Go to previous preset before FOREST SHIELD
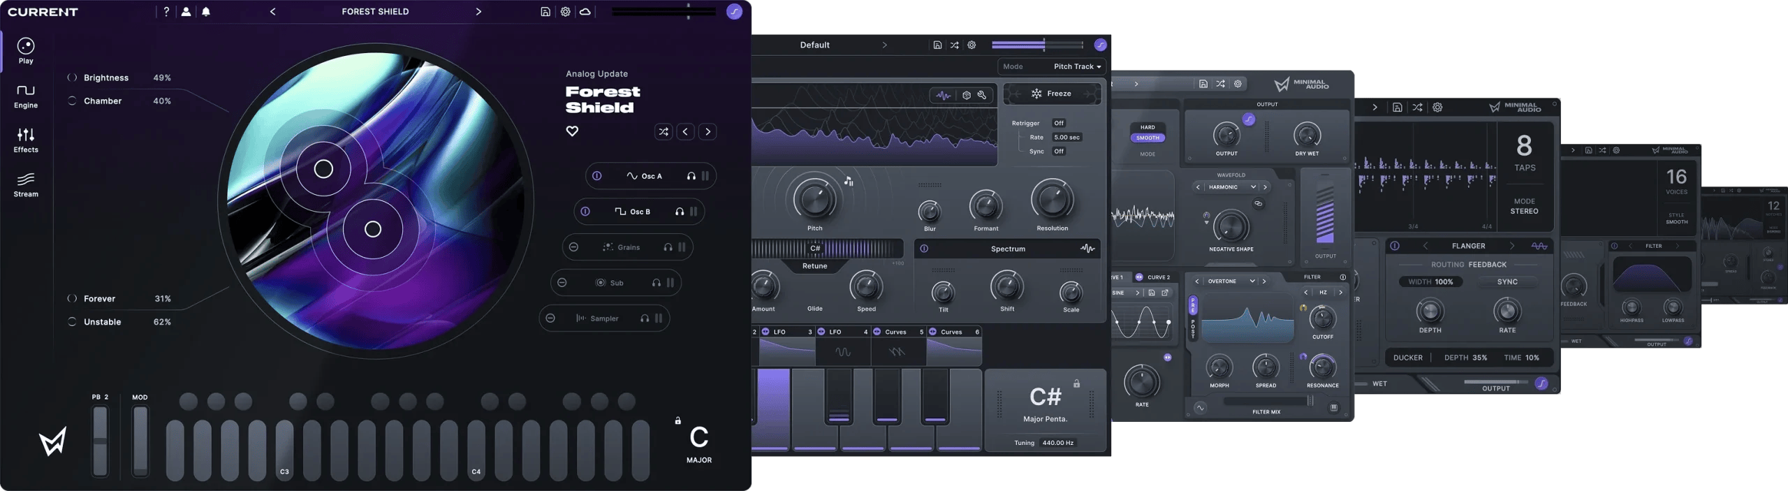The height and width of the screenshot is (491, 1788). pos(272,11)
